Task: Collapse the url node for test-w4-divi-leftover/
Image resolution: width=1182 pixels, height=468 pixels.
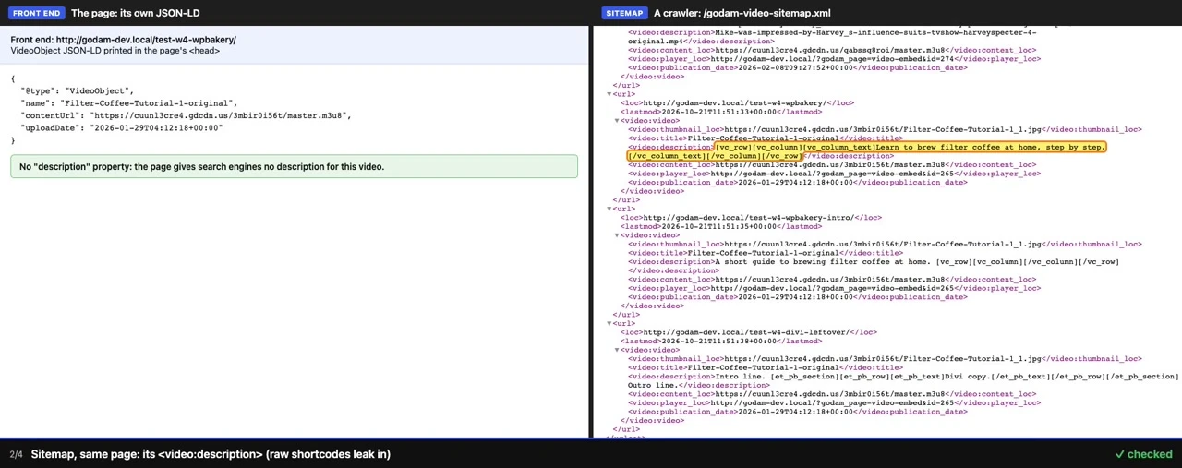Action: point(609,323)
